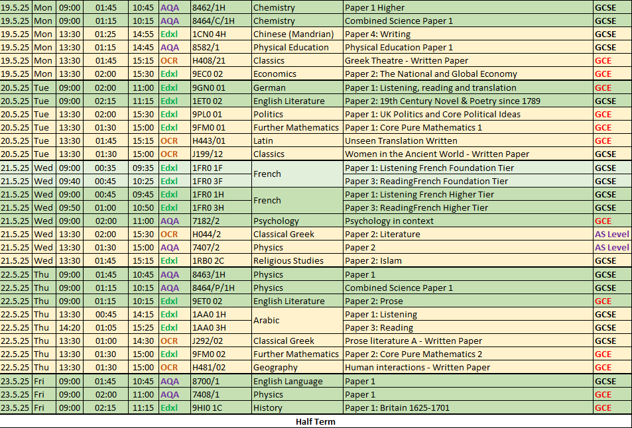The width and height of the screenshot is (632, 428).
Task: Click the Psychology in context cell
Action: (468, 221)
